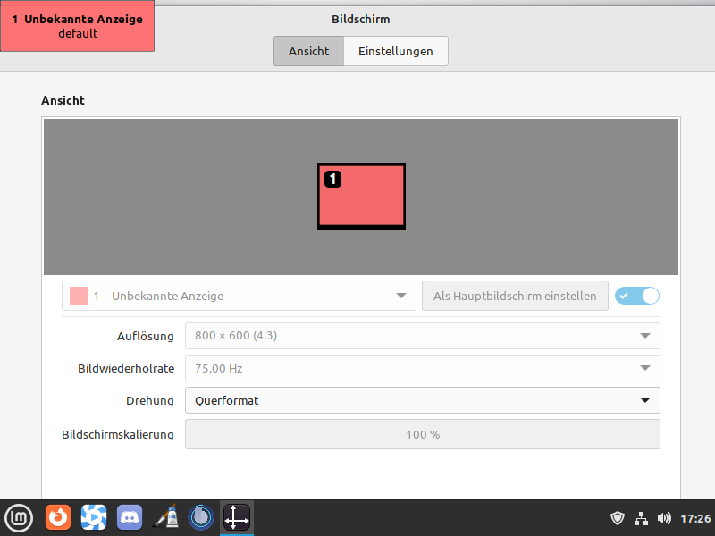Image resolution: width=715 pixels, height=536 pixels.
Task: Launch the paint brush drawing app
Action: click(x=165, y=518)
